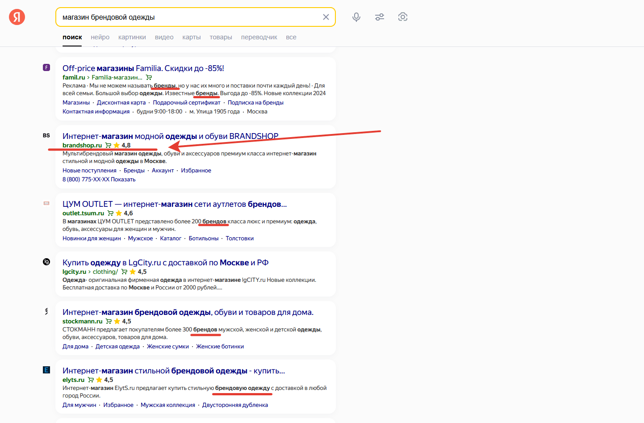Open the Избранное sitelink under Brandshop

pyautogui.click(x=196, y=170)
